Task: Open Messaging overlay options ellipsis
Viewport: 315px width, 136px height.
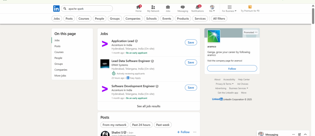Action: 293,134
